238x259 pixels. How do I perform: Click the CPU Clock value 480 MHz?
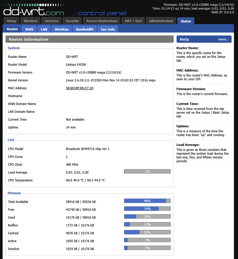coord(72,165)
